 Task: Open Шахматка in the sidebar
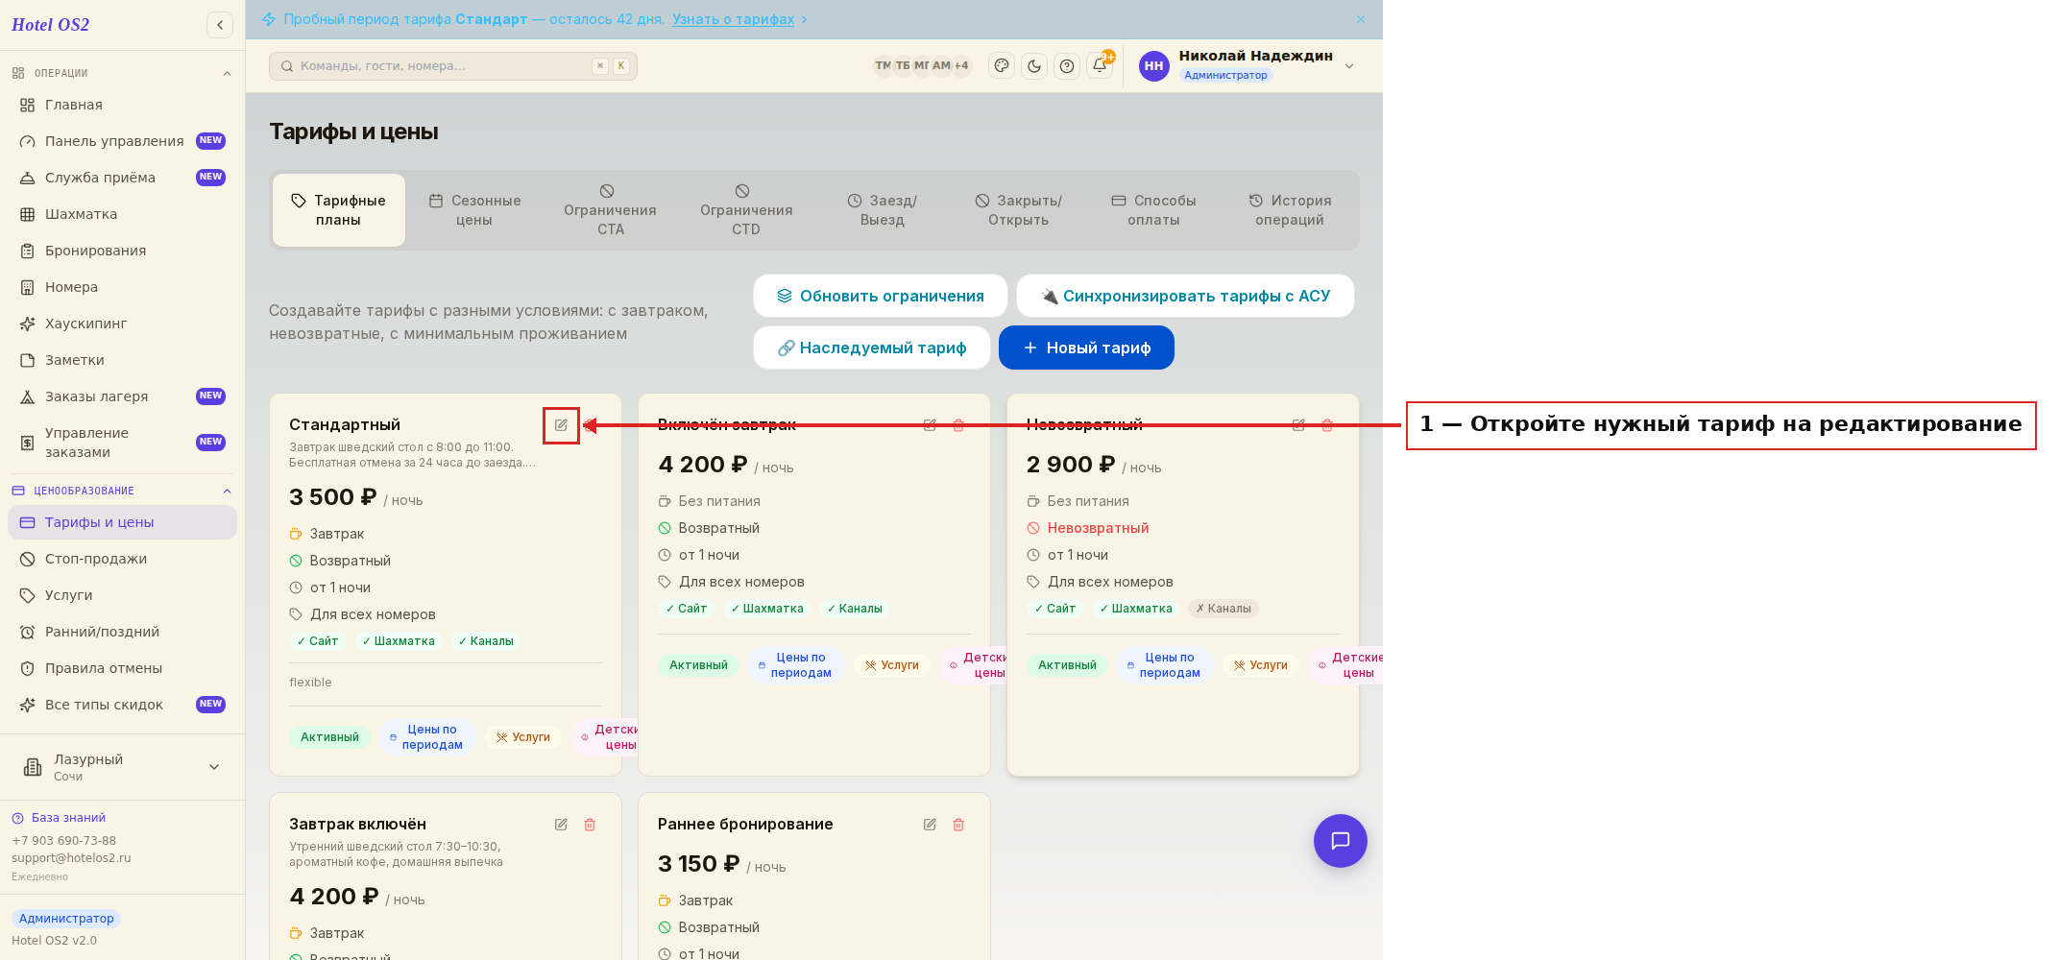pyautogui.click(x=122, y=214)
